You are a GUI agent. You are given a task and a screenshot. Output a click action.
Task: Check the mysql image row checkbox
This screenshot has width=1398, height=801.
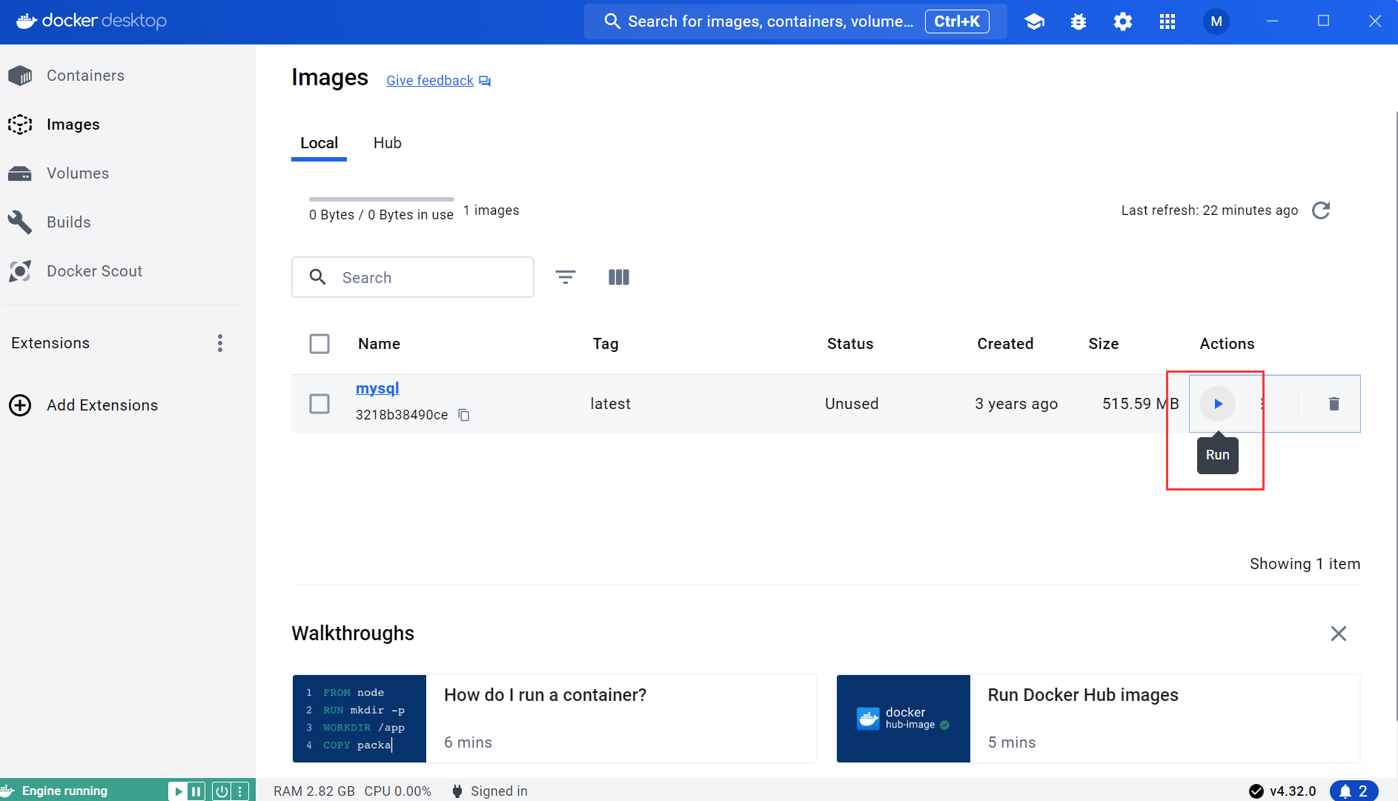point(319,404)
